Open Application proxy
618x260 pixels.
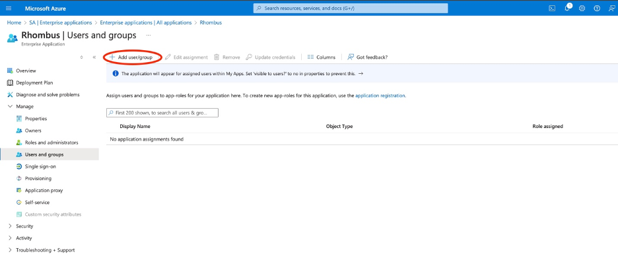44,190
